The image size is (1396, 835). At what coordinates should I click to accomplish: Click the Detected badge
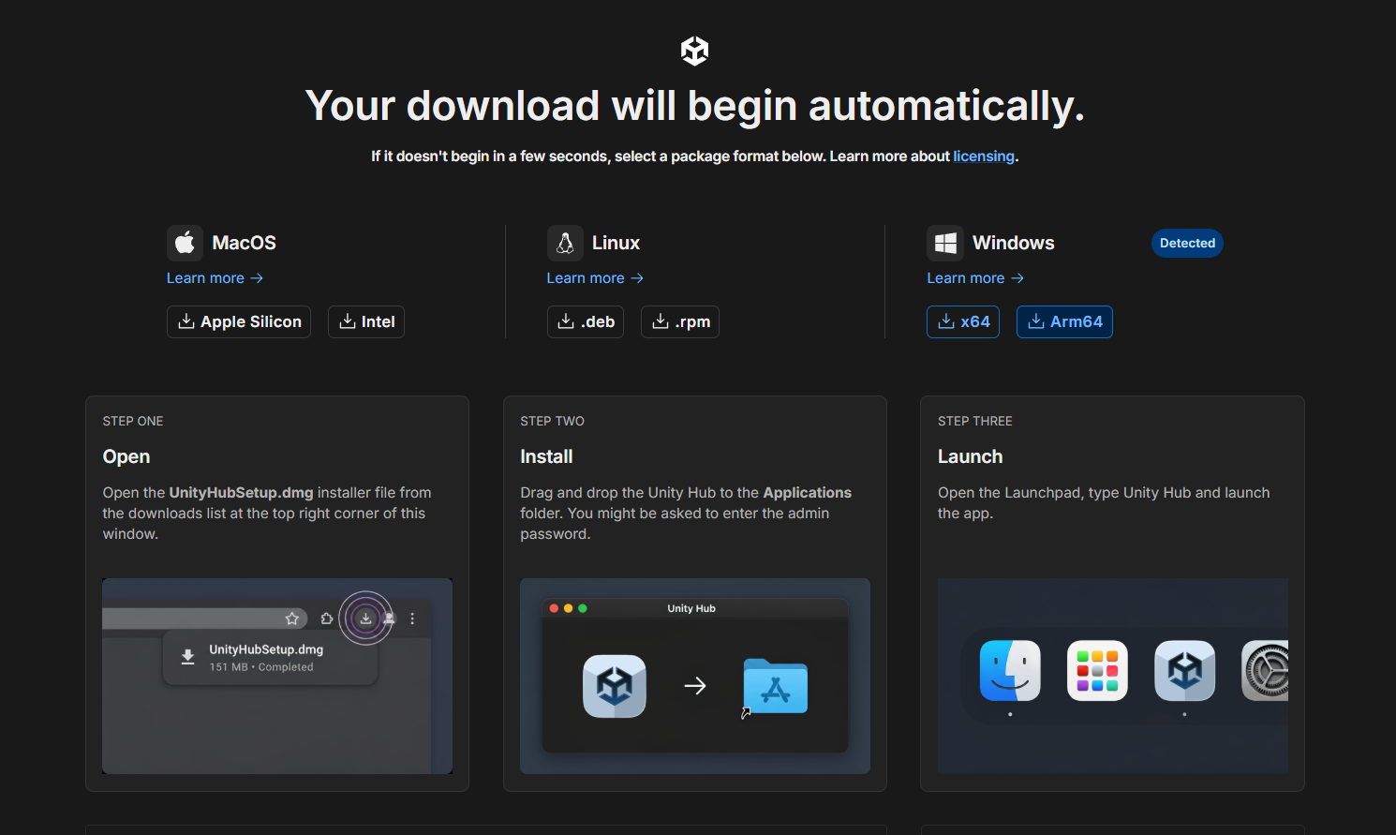click(x=1187, y=243)
